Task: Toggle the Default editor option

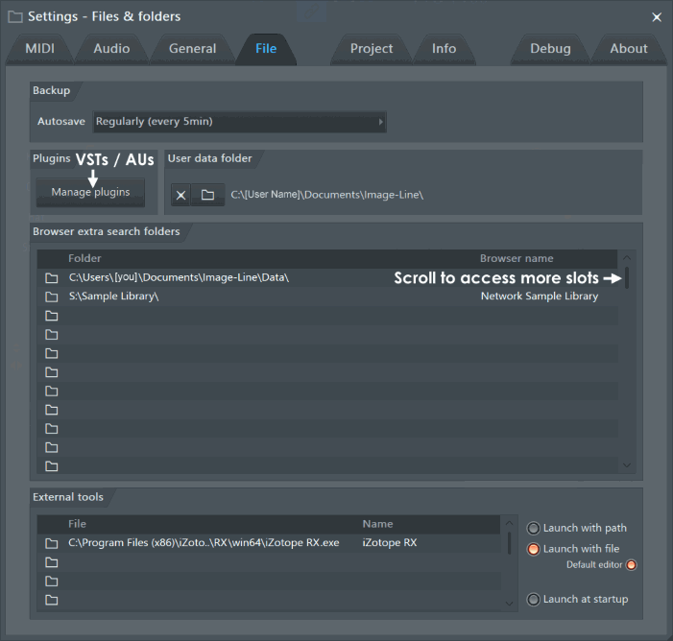Action: pyautogui.click(x=631, y=565)
